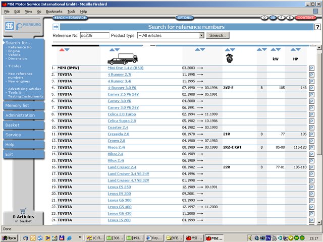Image resolution: width=323 pixels, height=242 pixels.
Task: Click the results list vertical scrollbar down arrow
Action: click(319, 222)
